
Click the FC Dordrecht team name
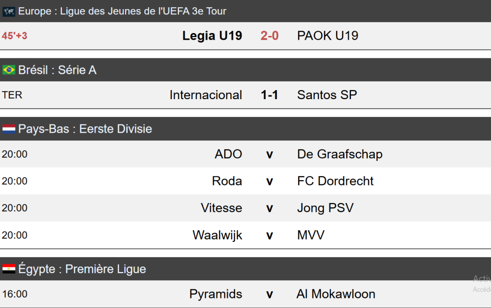coord(335,181)
